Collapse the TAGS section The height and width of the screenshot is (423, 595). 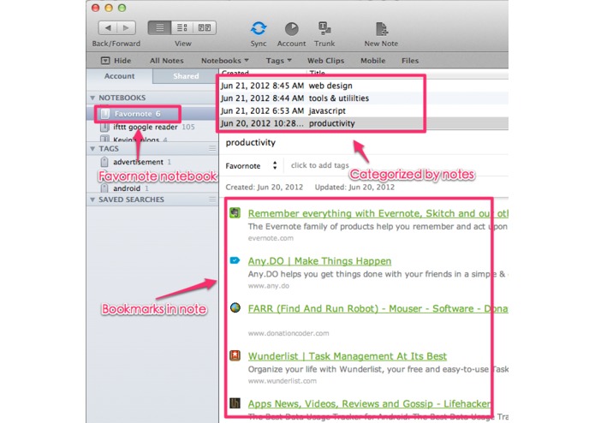tap(92, 149)
